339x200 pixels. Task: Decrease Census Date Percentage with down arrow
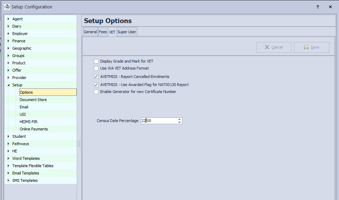179,122
